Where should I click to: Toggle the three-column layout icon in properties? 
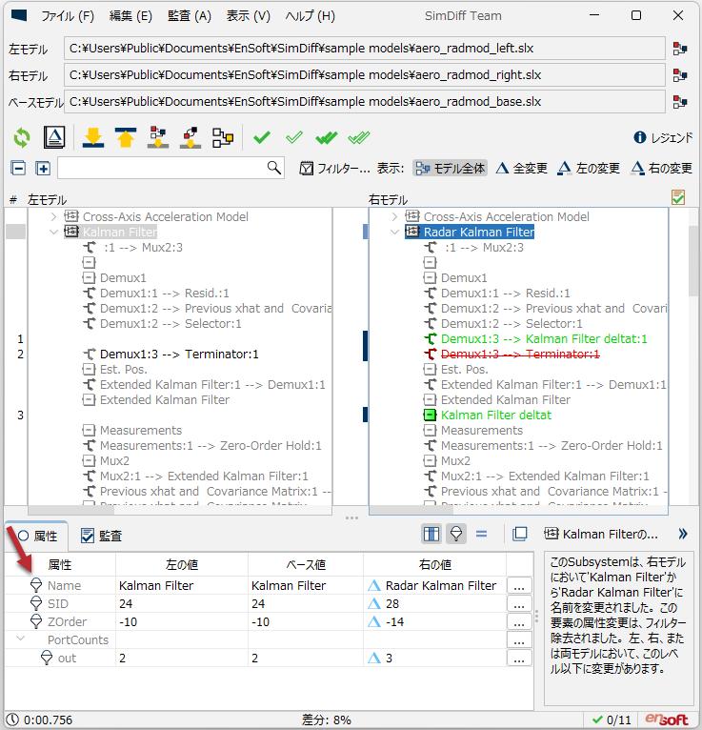click(431, 534)
